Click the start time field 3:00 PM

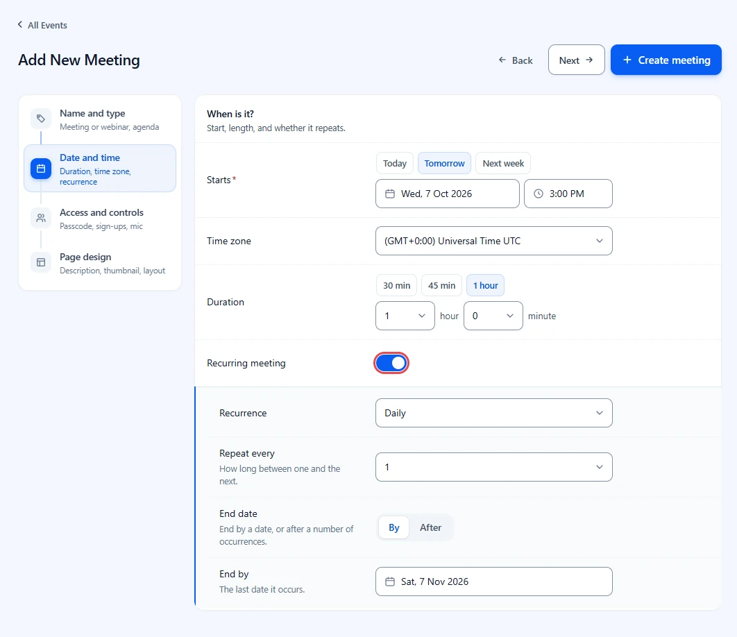(568, 194)
